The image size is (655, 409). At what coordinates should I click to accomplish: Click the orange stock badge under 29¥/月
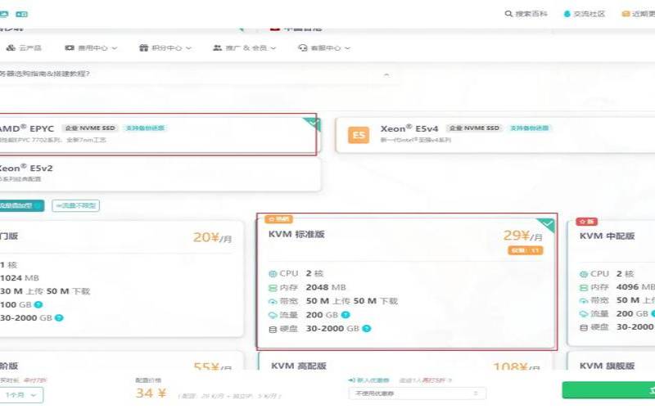526,250
